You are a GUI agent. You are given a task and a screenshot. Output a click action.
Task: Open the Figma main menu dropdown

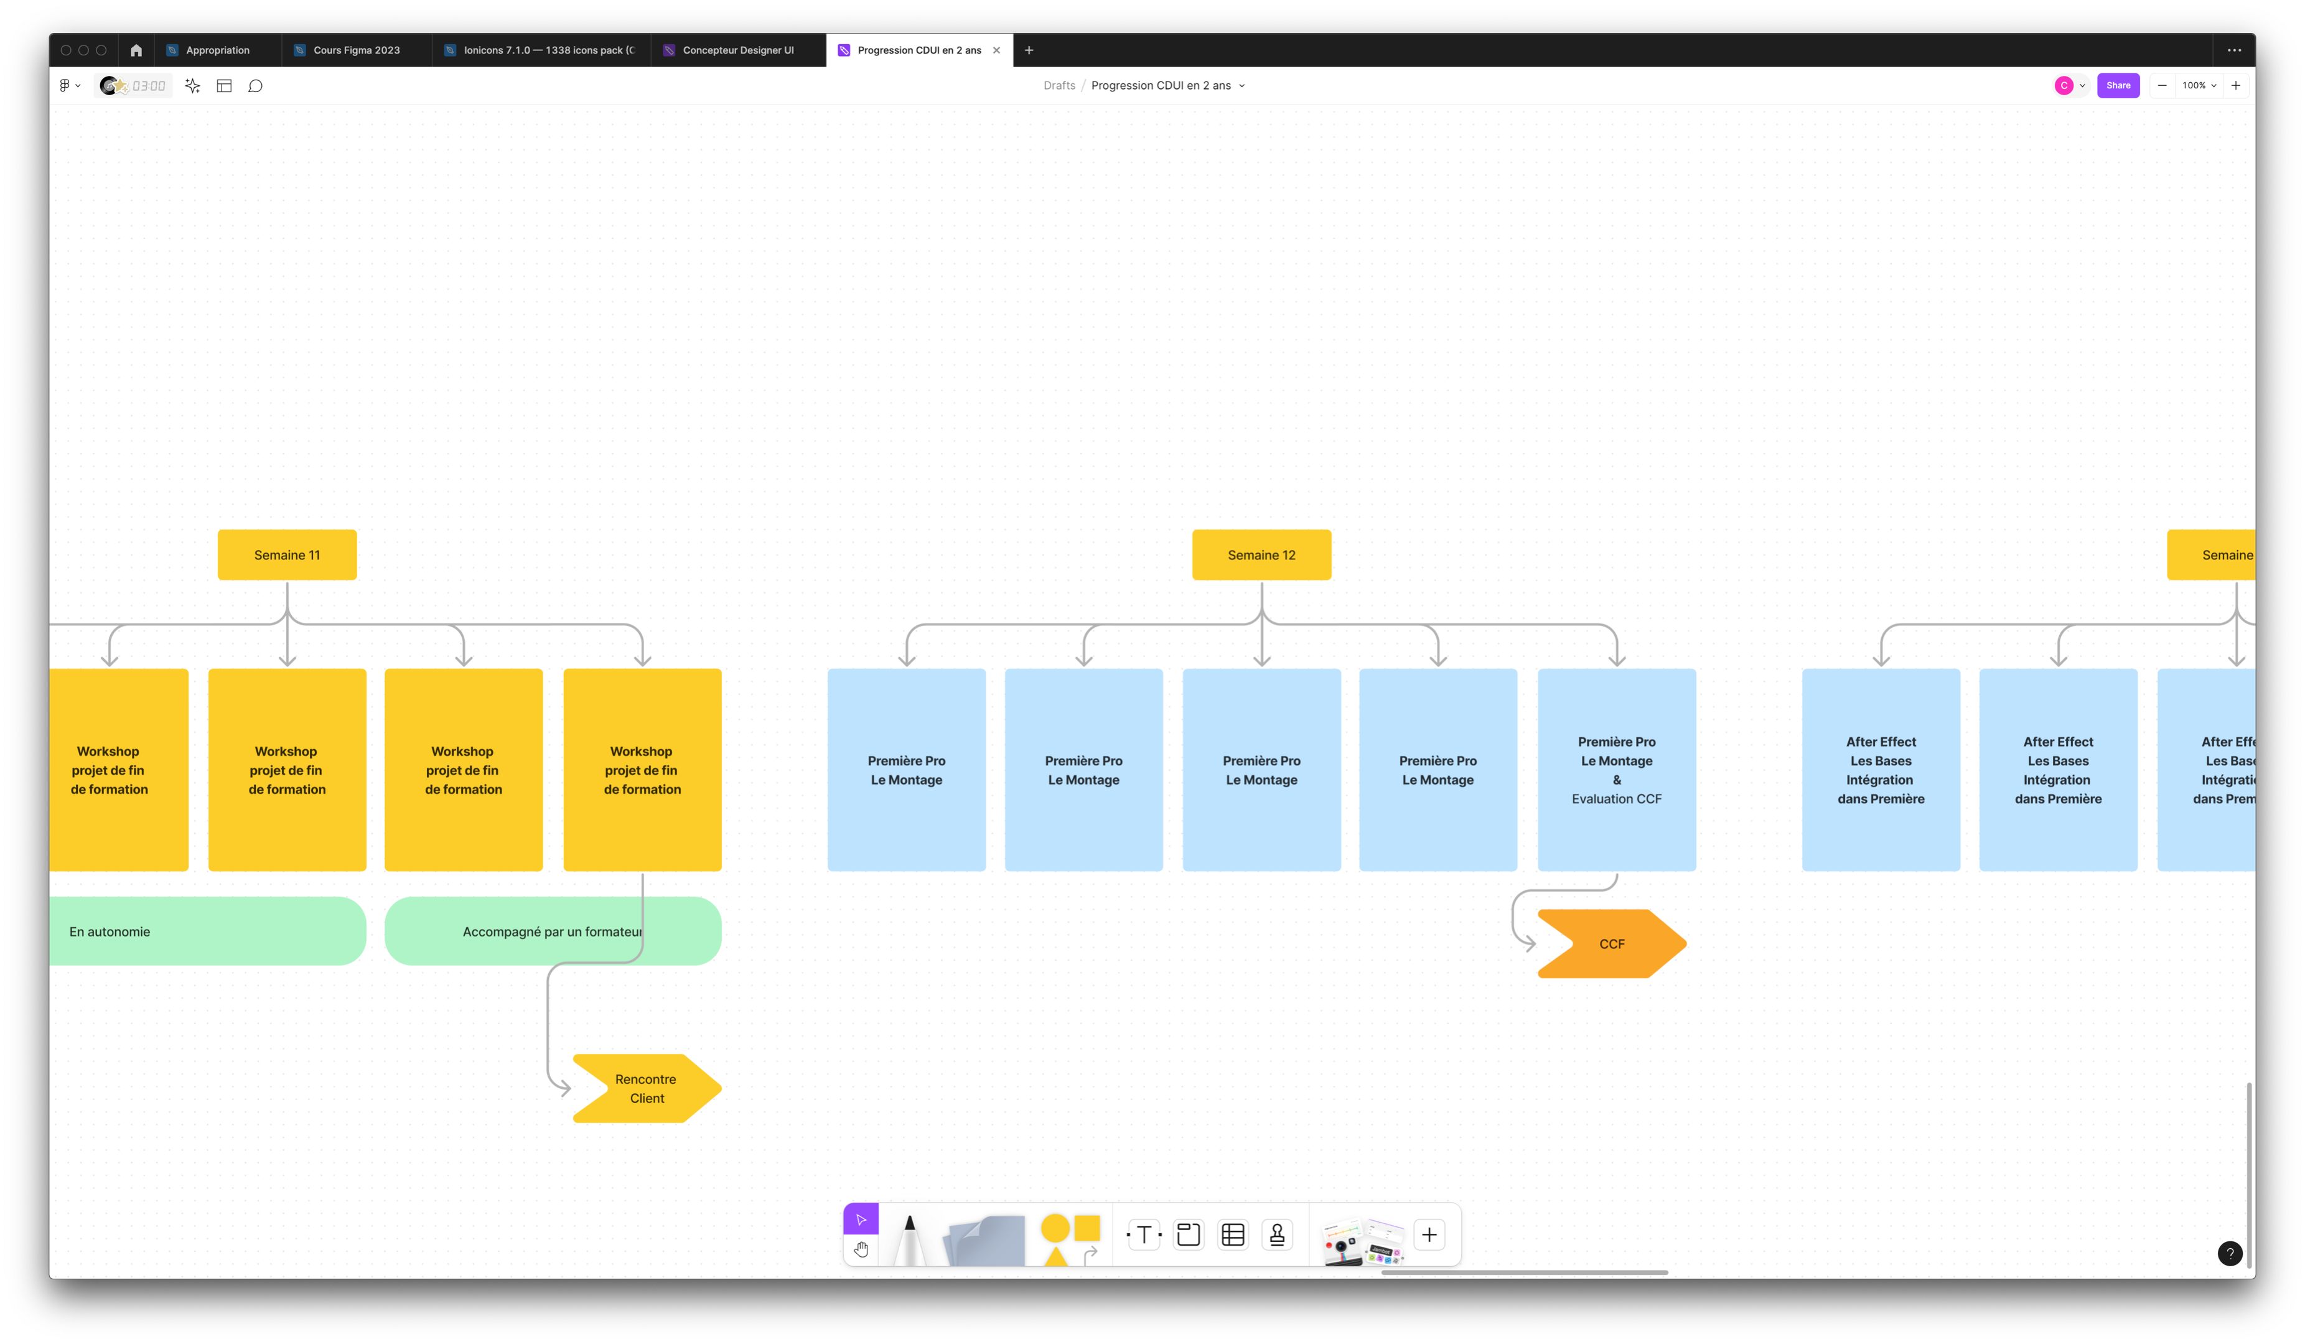[70, 86]
